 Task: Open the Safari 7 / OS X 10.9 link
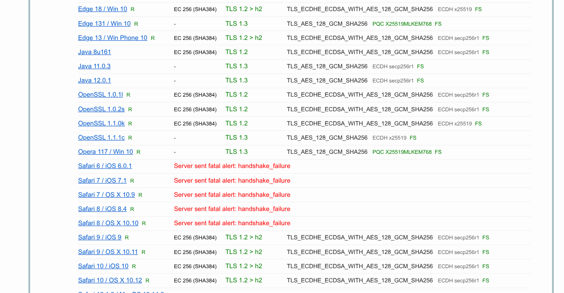click(x=106, y=195)
